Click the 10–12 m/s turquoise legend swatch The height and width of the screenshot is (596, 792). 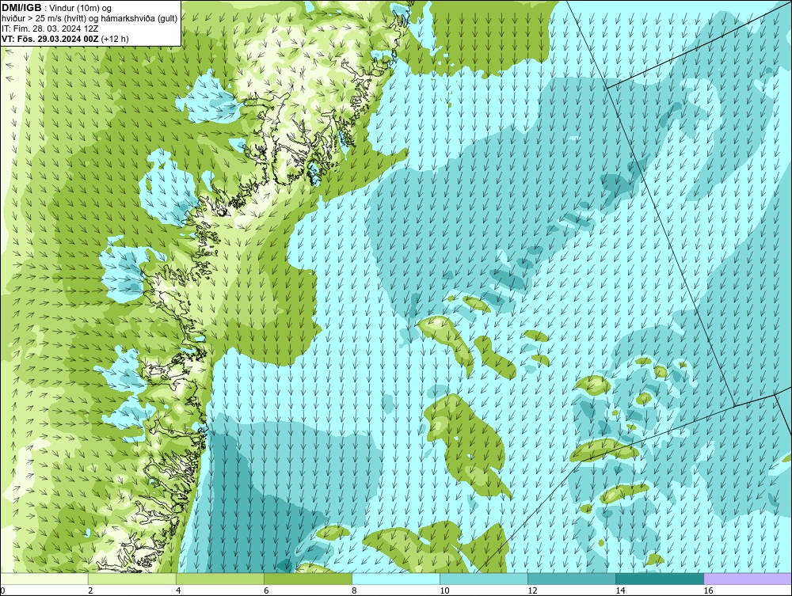[x=484, y=579]
